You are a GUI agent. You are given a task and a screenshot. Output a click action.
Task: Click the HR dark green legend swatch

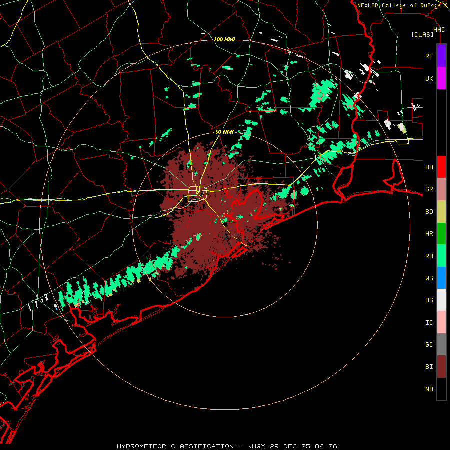441,234
